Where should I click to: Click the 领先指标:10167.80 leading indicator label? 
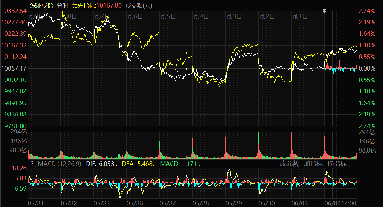point(97,5)
